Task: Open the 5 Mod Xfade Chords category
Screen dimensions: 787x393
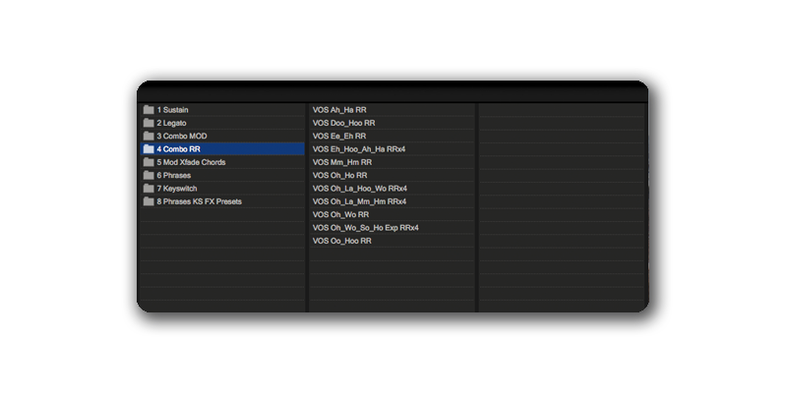Action: [193, 162]
